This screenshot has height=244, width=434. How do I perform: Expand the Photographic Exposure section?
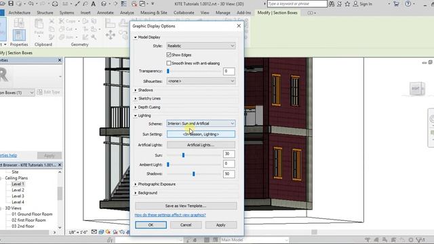click(x=136, y=184)
